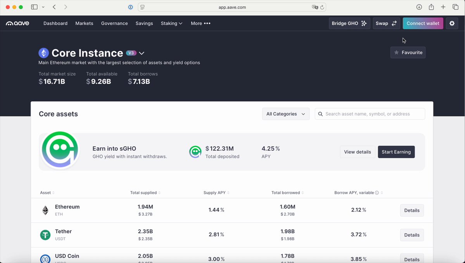
Task: Click the USD Coin asset icon
Action: [45, 259]
